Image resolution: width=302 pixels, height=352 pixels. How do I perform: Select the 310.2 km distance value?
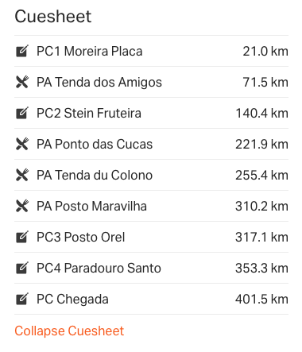(x=261, y=207)
